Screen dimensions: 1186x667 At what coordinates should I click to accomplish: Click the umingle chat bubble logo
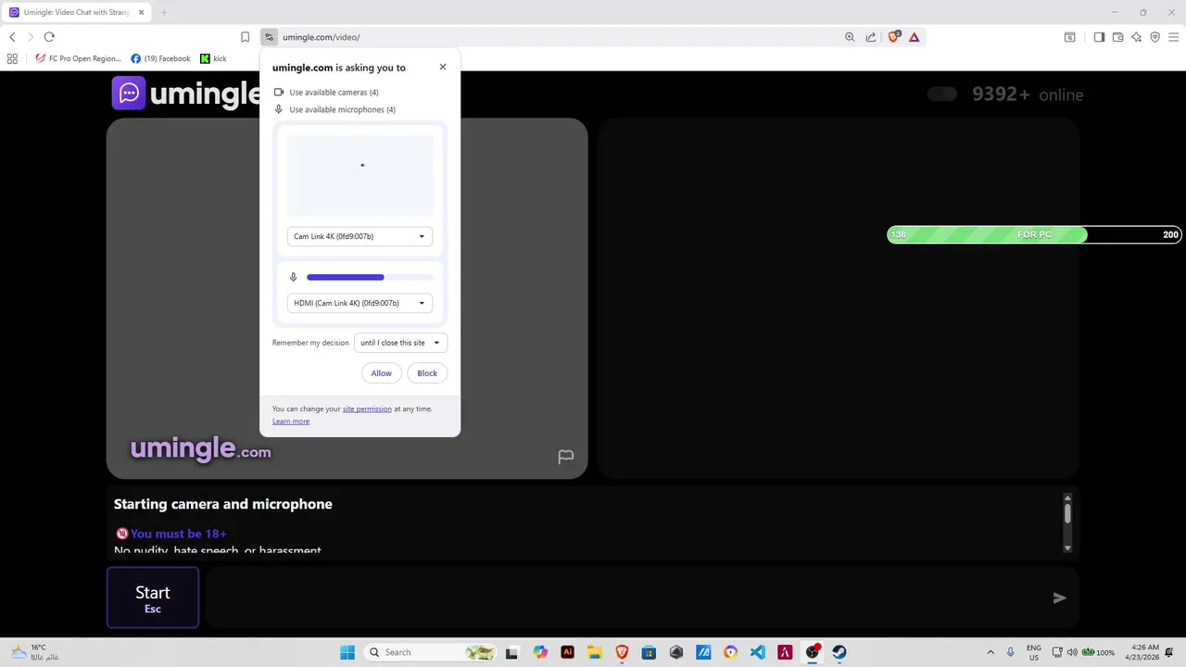click(129, 93)
